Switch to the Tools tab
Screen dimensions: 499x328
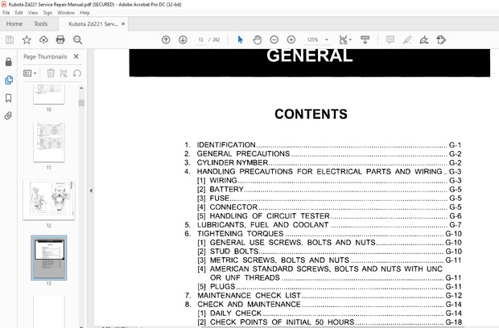point(41,24)
